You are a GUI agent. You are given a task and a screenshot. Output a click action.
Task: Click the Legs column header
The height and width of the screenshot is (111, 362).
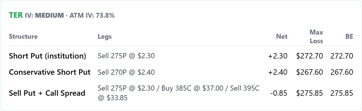click(105, 37)
